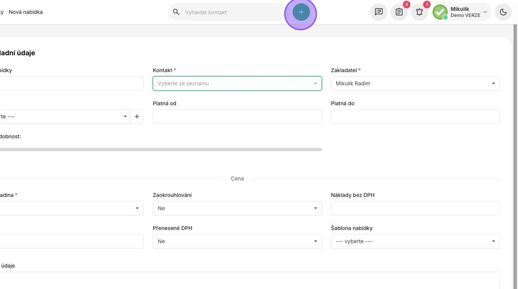The width and height of the screenshot is (518, 289).
Task: Click the Nová nabídka breadcrumb
Action: coord(25,12)
